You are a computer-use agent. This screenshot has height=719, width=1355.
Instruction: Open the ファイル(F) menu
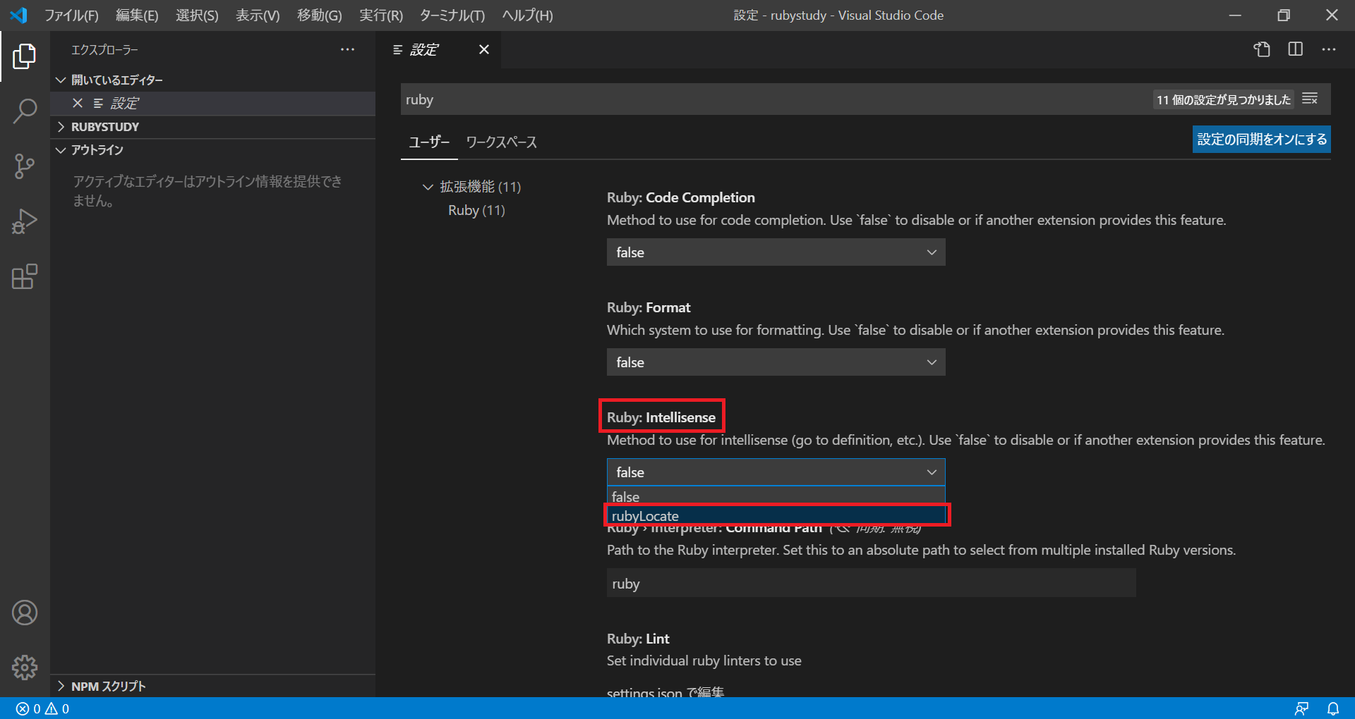[x=71, y=15]
